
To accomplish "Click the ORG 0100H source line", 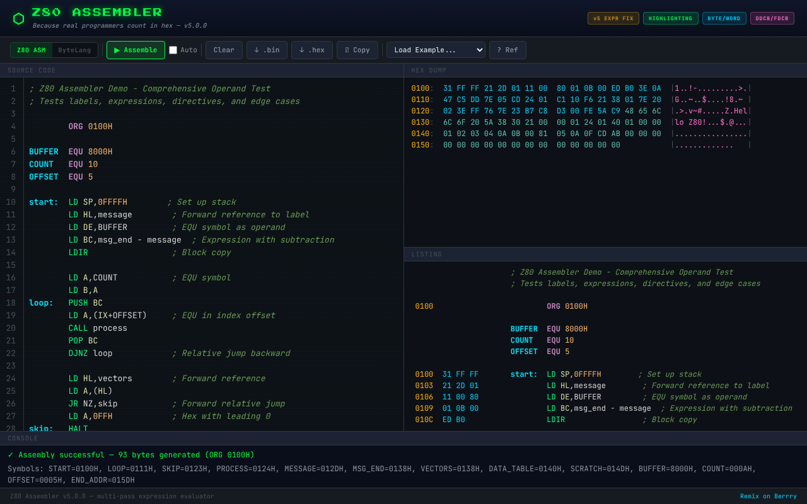I will click(x=90, y=127).
